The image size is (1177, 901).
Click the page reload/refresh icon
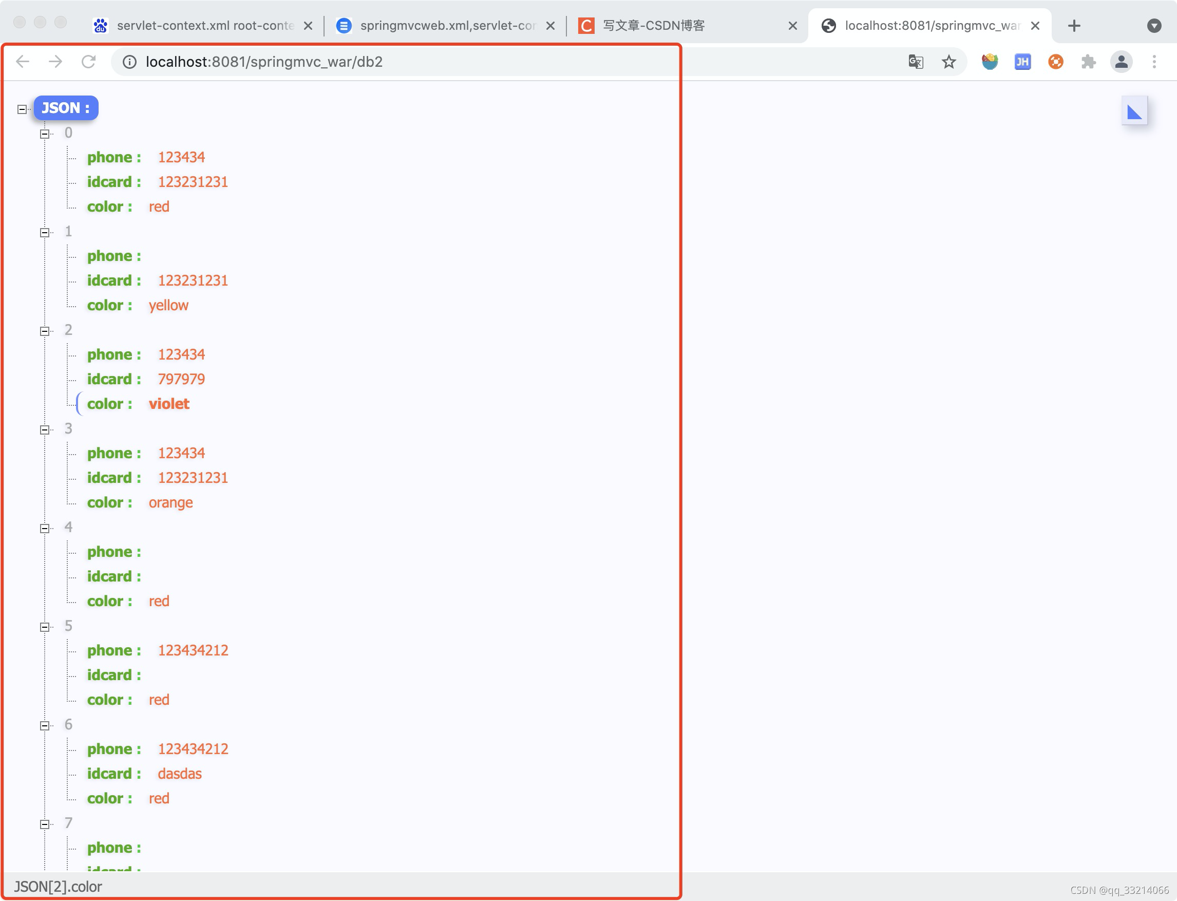pyautogui.click(x=88, y=61)
